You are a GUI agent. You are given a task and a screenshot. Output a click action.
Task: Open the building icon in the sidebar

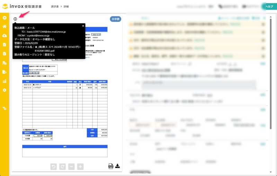click(x=5, y=63)
